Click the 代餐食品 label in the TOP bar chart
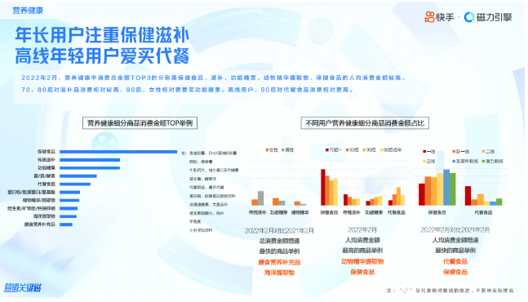 47,184
